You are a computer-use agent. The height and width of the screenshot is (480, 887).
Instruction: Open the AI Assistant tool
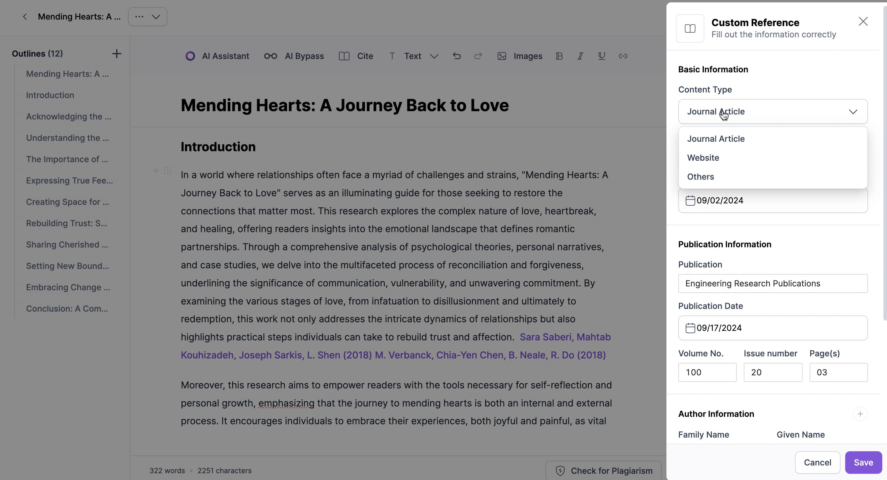217,56
